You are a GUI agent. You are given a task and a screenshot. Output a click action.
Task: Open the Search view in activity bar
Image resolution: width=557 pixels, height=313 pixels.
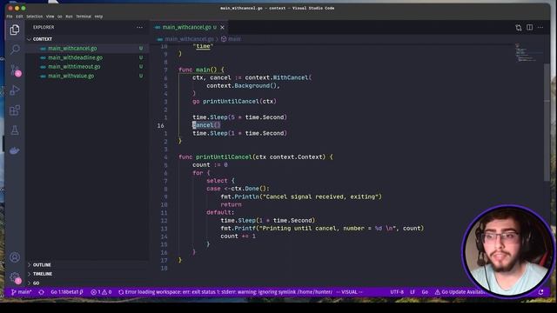pyautogui.click(x=15, y=49)
